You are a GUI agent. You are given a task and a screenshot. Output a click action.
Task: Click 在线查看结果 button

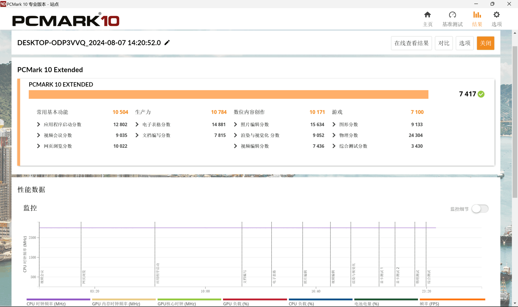[411, 43]
